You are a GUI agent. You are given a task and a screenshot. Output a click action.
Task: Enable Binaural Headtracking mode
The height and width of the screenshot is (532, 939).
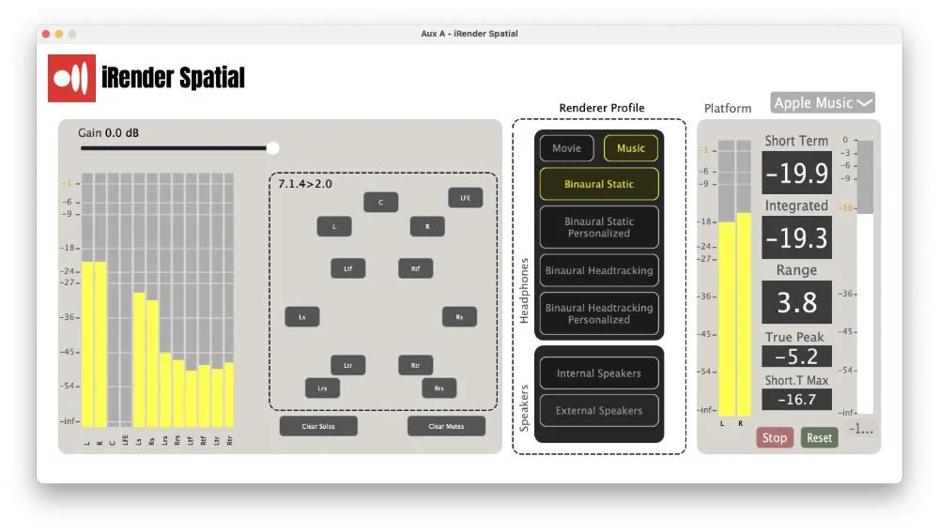point(599,270)
